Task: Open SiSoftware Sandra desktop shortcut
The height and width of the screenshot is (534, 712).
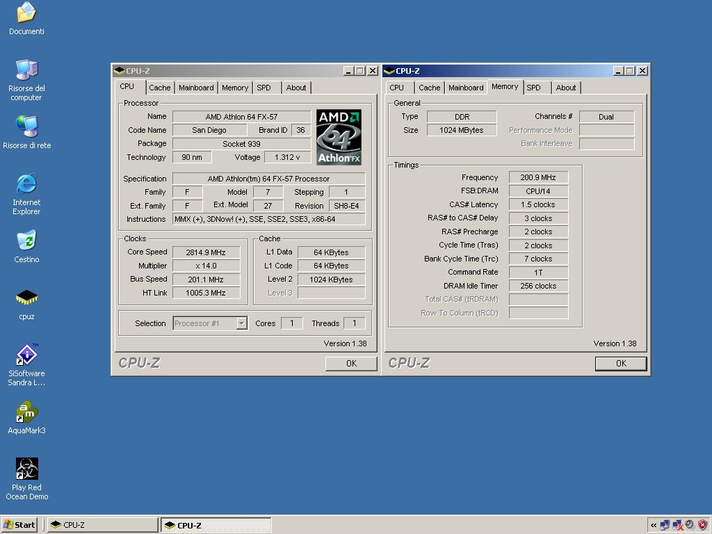Action: point(26,355)
